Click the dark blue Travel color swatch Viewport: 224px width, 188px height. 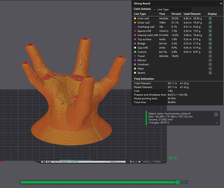[x=135, y=56]
